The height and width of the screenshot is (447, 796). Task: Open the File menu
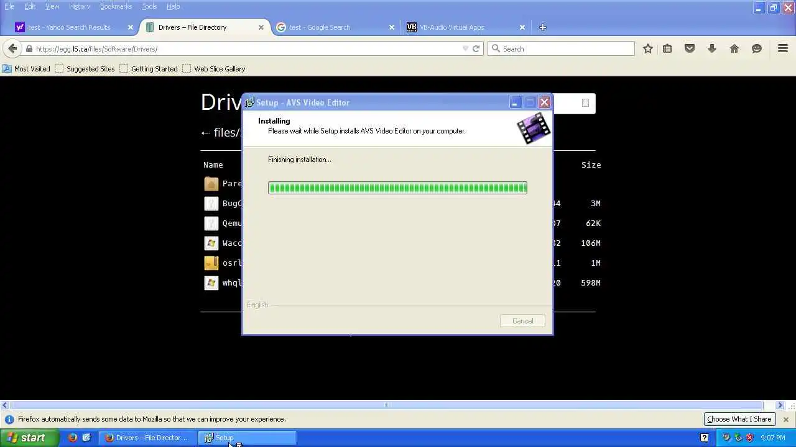pyautogui.click(x=9, y=6)
